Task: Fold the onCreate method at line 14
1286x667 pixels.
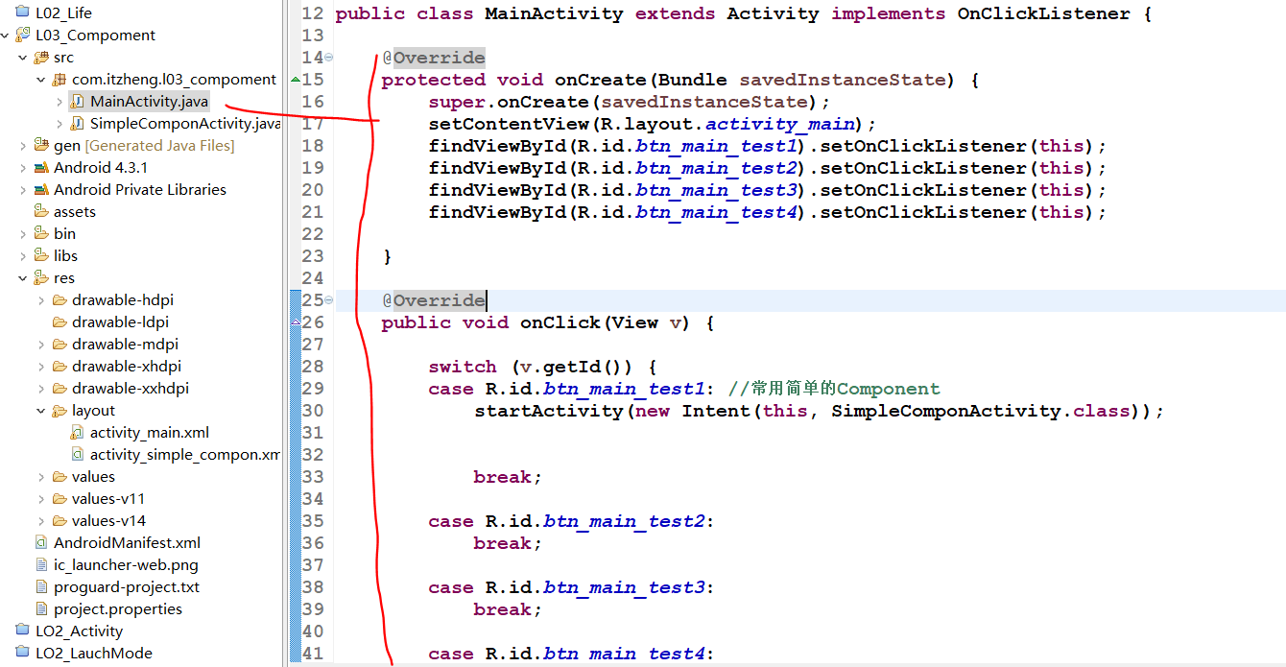Action: coord(329,58)
